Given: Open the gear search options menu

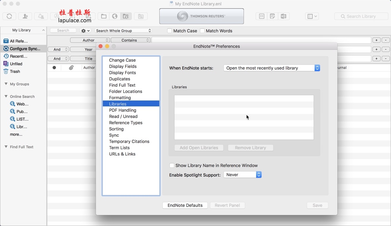Looking at the screenshot, I should pos(85,31).
